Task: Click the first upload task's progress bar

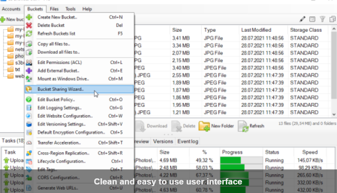Action: tap(240, 160)
